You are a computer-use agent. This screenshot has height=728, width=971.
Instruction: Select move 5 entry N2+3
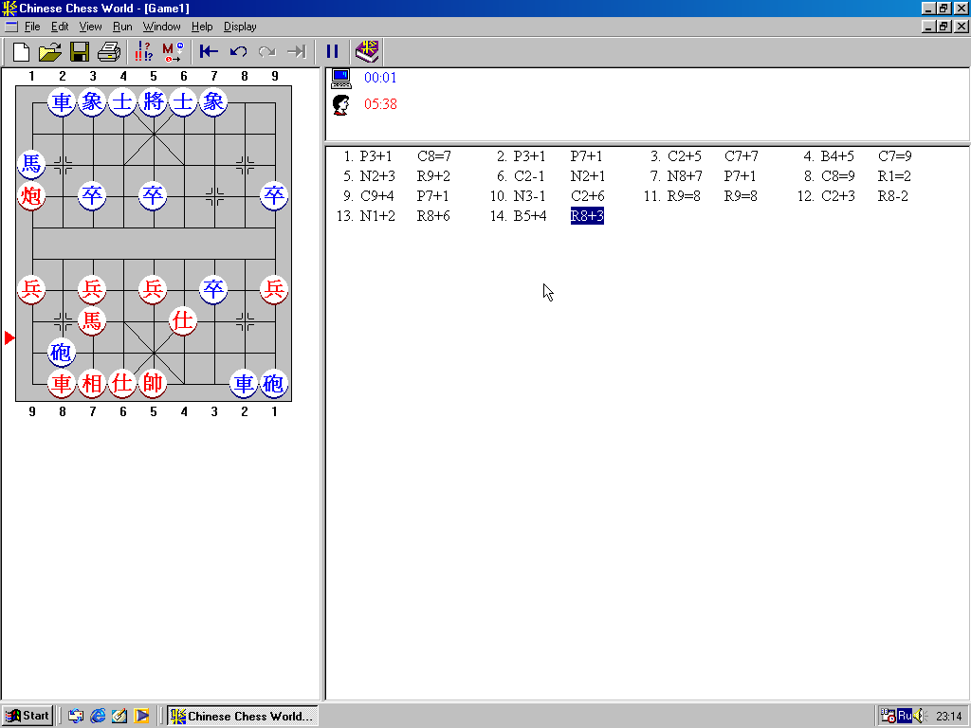coord(377,176)
